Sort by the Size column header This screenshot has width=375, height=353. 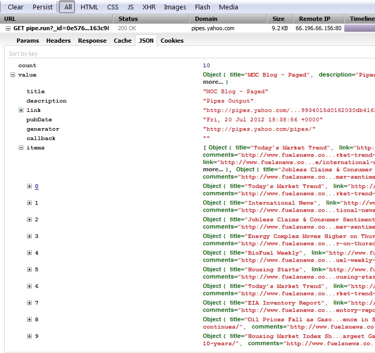279,19
